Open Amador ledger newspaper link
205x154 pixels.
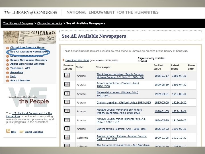122,138
